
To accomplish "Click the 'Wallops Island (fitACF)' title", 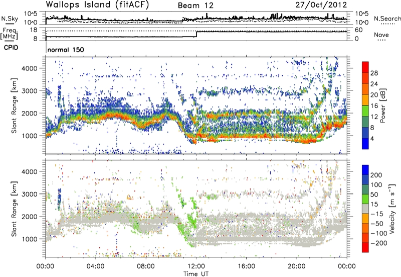I will pos(97,4).
